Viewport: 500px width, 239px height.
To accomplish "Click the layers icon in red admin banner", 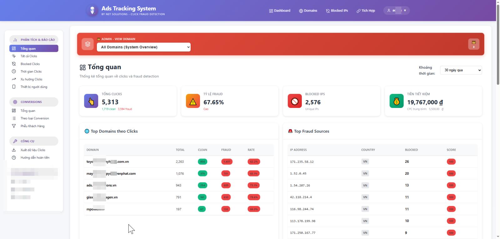I will pyautogui.click(x=87, y=44).
